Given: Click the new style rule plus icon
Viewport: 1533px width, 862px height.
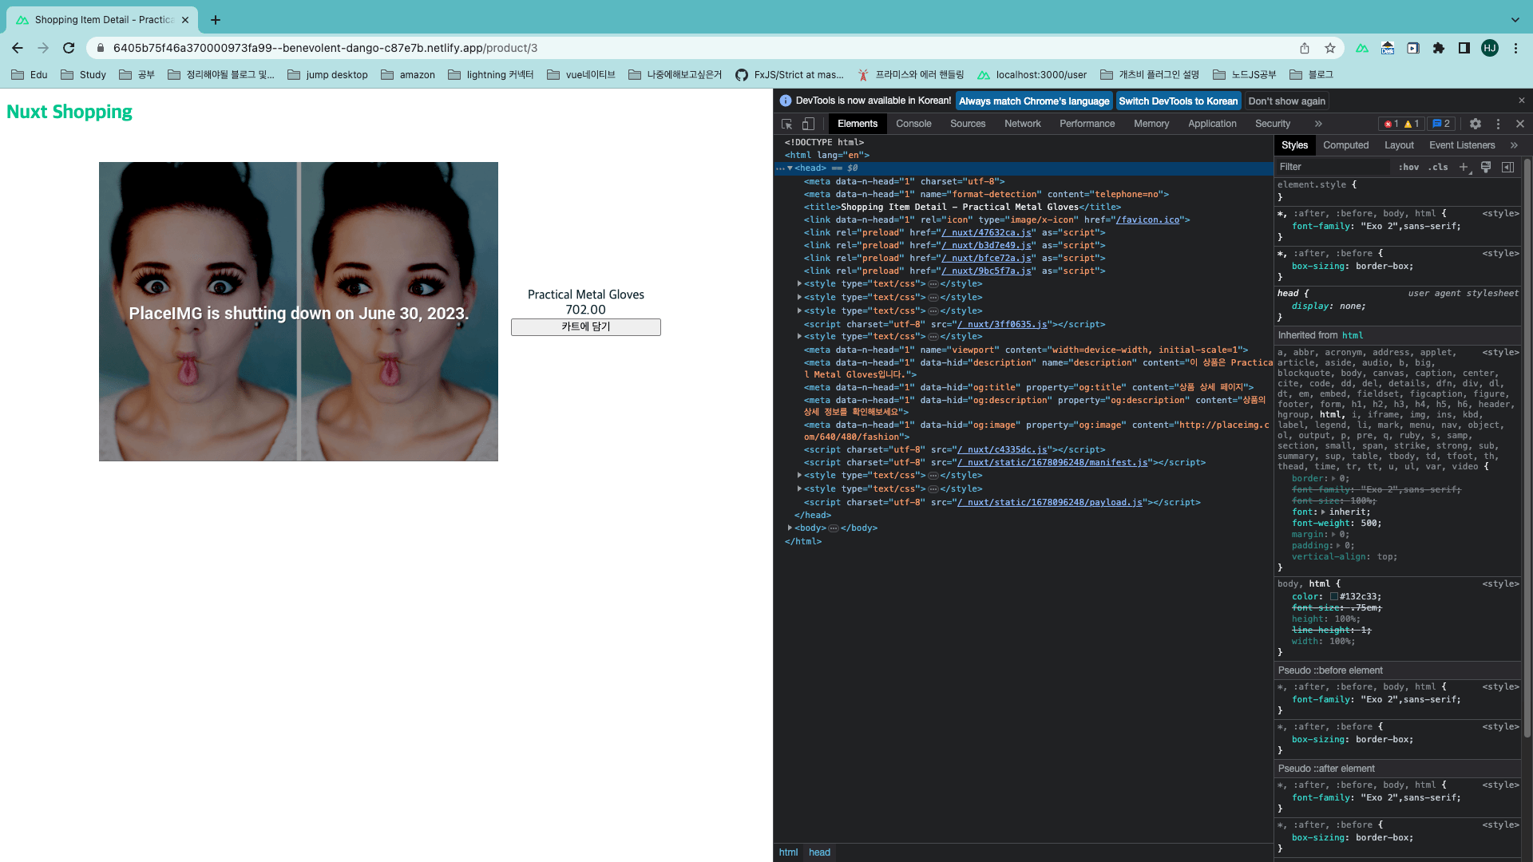Looking at the screenshot, I should (x=1464, y=167).
